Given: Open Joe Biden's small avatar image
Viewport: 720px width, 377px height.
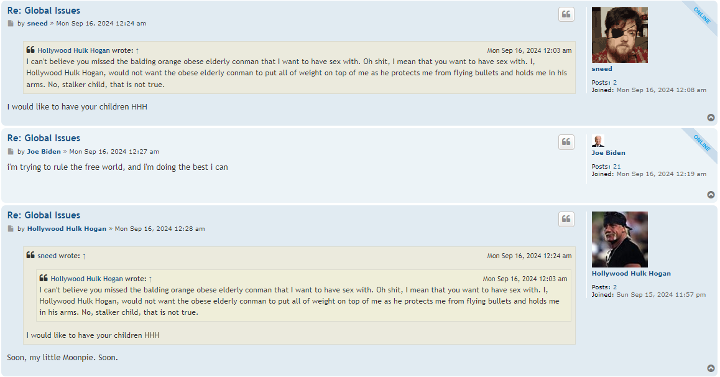Looking at the screenshot, I should tap(598, 141).
